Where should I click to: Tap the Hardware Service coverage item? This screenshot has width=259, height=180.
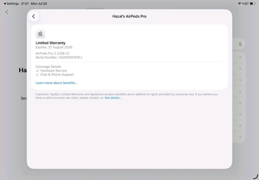51,71
